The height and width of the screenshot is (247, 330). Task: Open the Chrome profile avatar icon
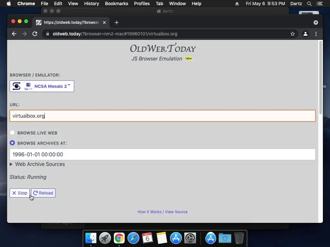(x=306, y=34)
